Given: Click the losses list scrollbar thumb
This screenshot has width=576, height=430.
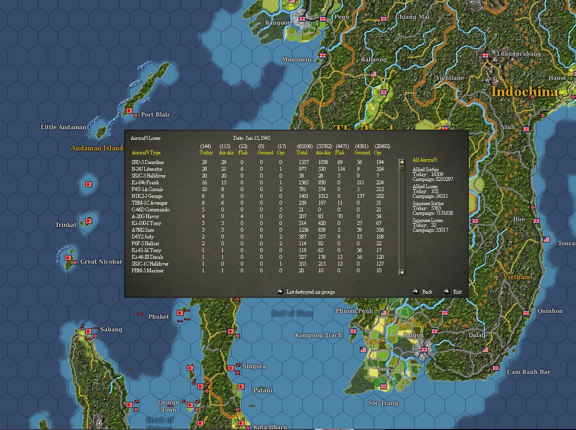Looking at the screenshot, I should tap(402, 168).
